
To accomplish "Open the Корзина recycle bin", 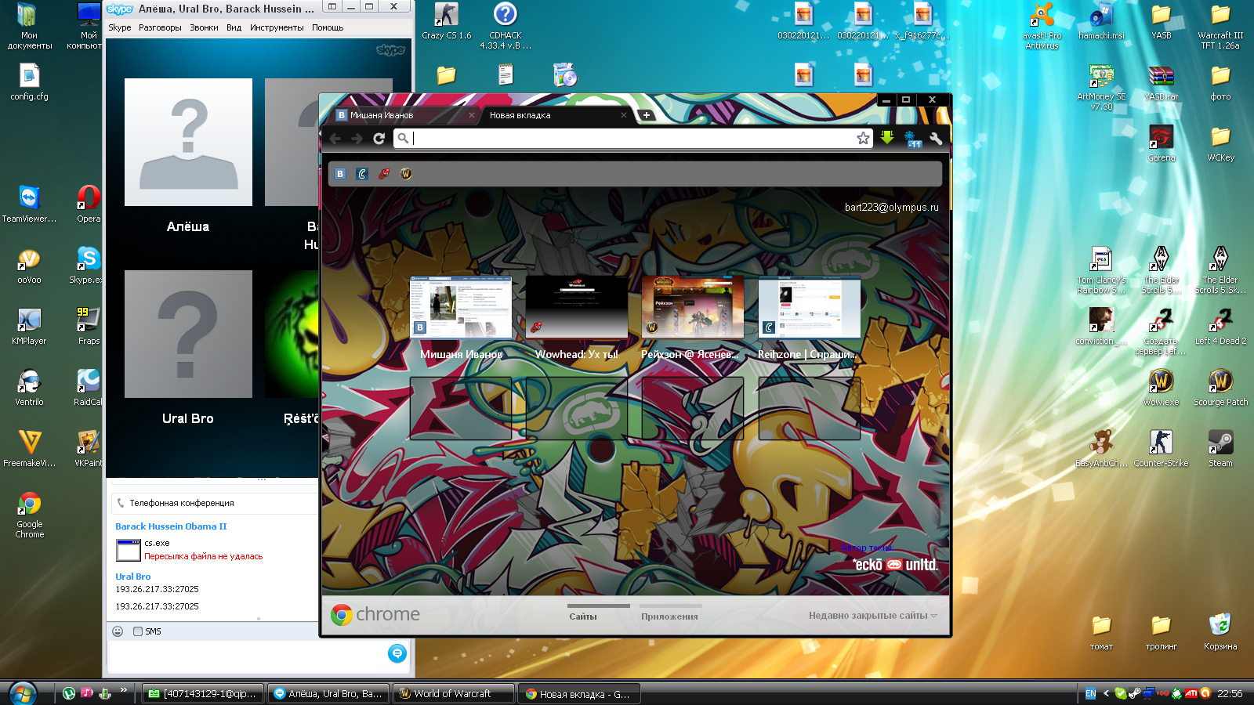I will 1220,632.
